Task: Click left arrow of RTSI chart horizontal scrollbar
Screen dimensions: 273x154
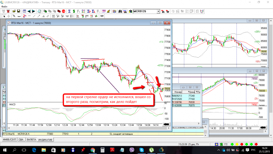Action: coord(9,128)
